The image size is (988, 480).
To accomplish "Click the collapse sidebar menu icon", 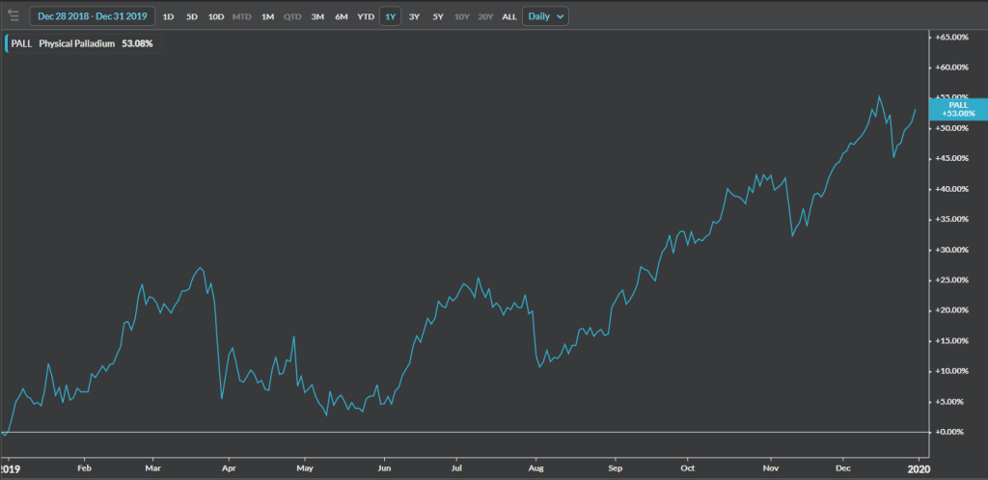I will click(x=14, y=15).
